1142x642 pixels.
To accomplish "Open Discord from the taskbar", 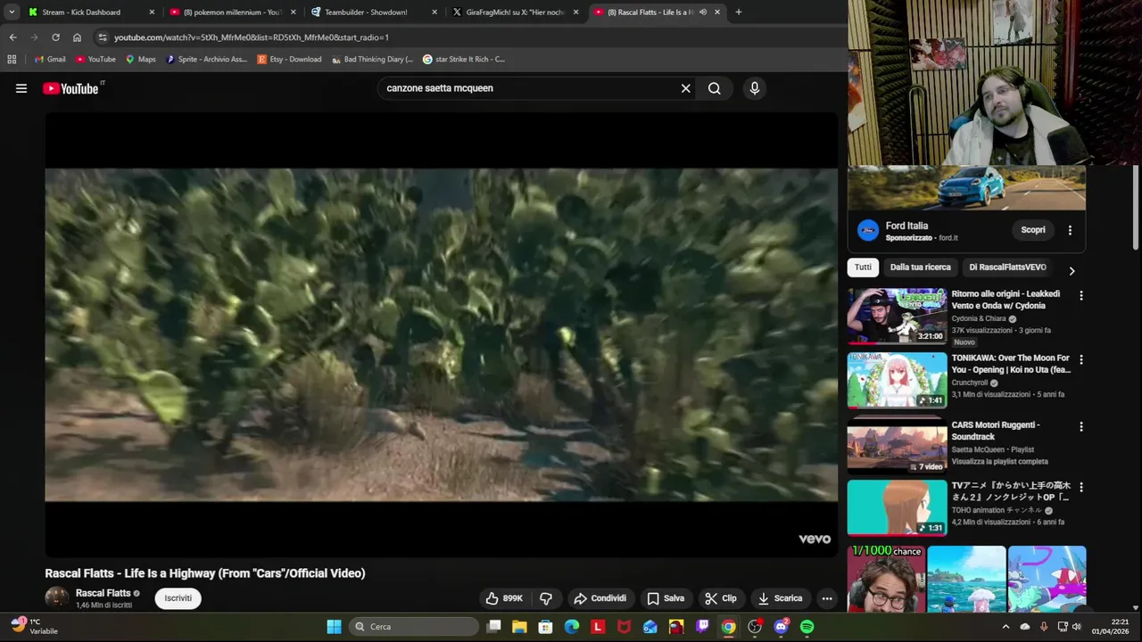I will [x=781, y=627].
